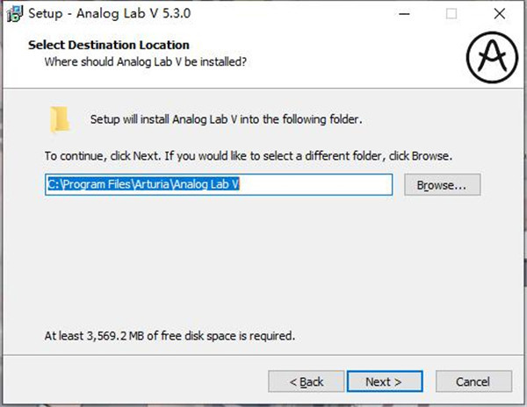Open the Browse... folder chooser

pos(443,184)
